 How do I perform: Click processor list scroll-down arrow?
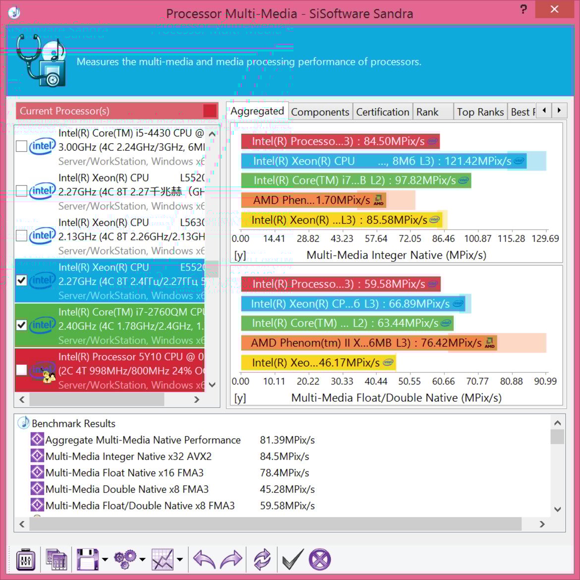(x=212, y=385)
